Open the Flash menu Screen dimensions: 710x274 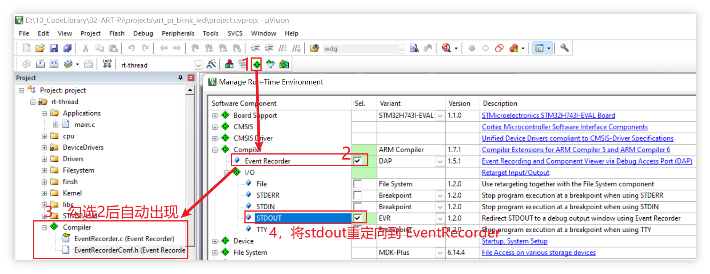(117, 33)
